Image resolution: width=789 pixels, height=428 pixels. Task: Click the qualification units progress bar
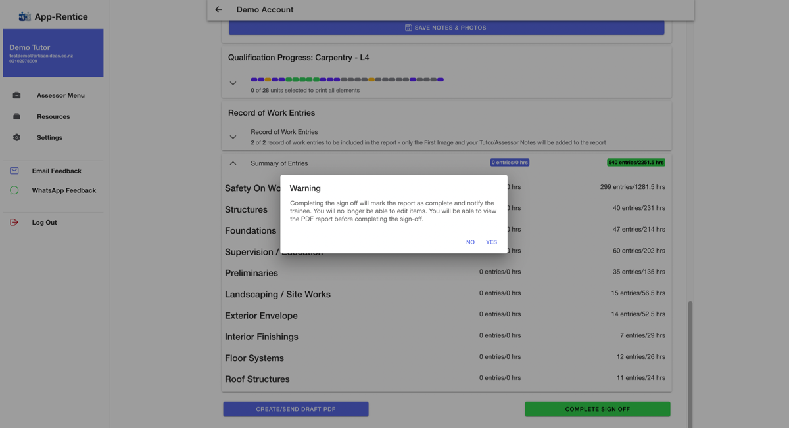pyautogui.click(x=347, y=79)
